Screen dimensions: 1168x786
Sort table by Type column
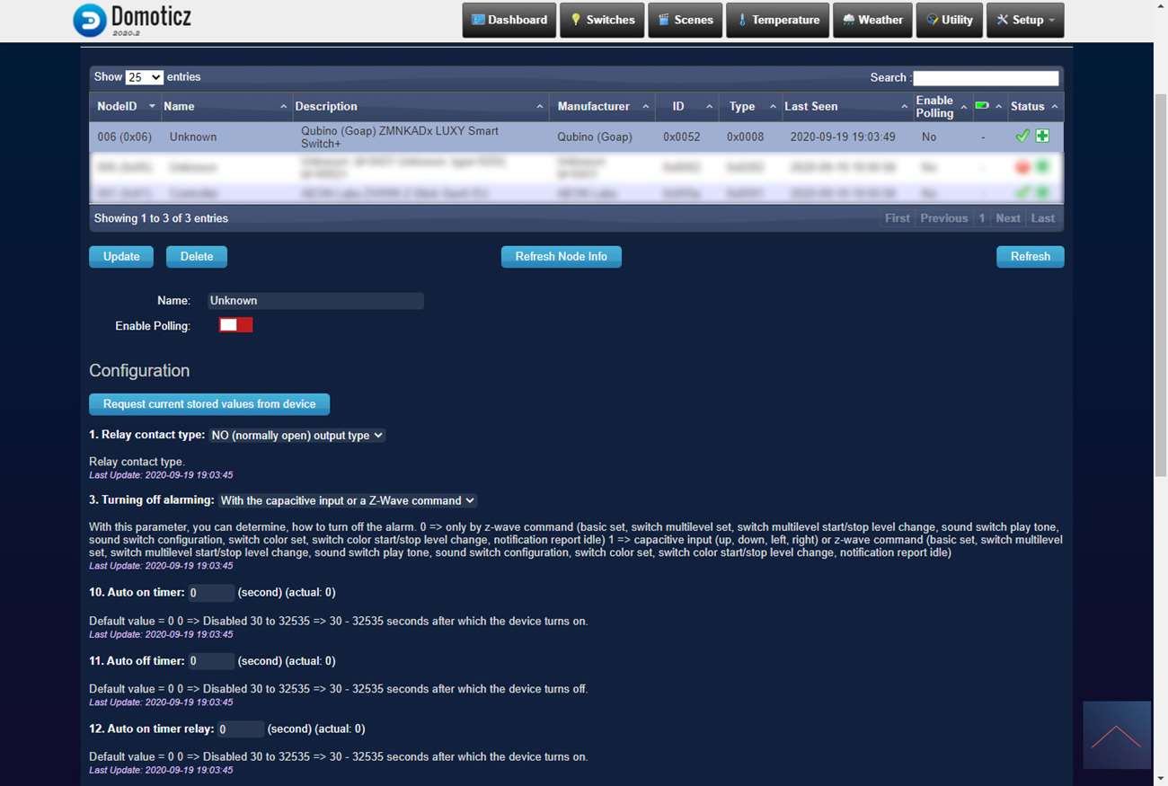click(x=751, y=106)
